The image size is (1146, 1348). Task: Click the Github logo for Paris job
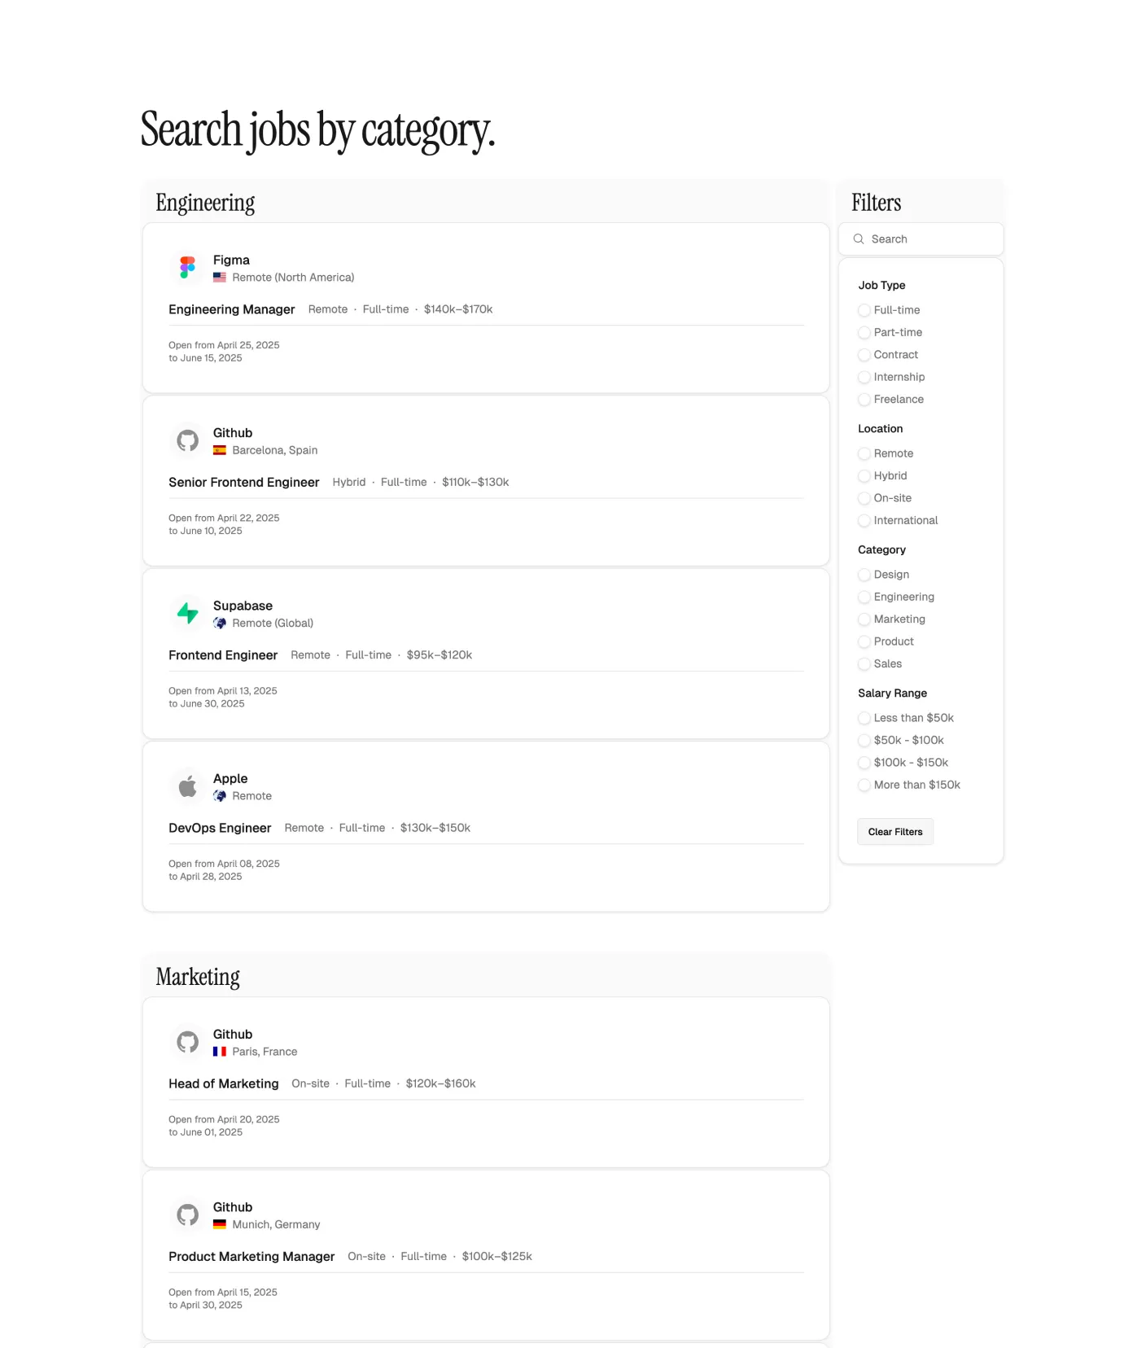188,1042
